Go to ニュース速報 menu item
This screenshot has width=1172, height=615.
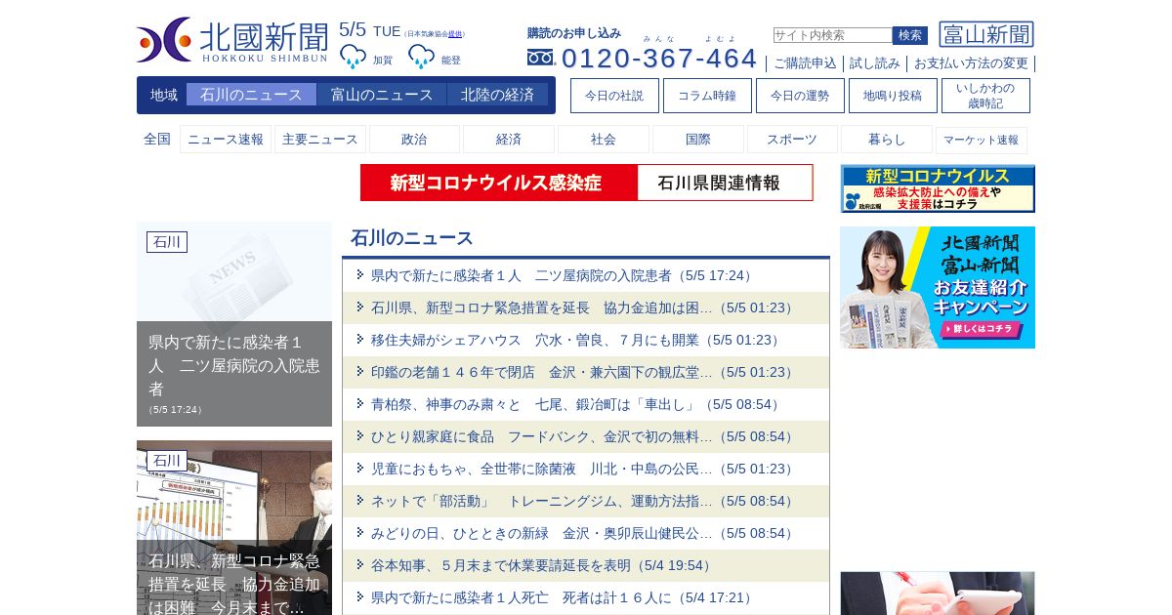[x=226, y=140]
